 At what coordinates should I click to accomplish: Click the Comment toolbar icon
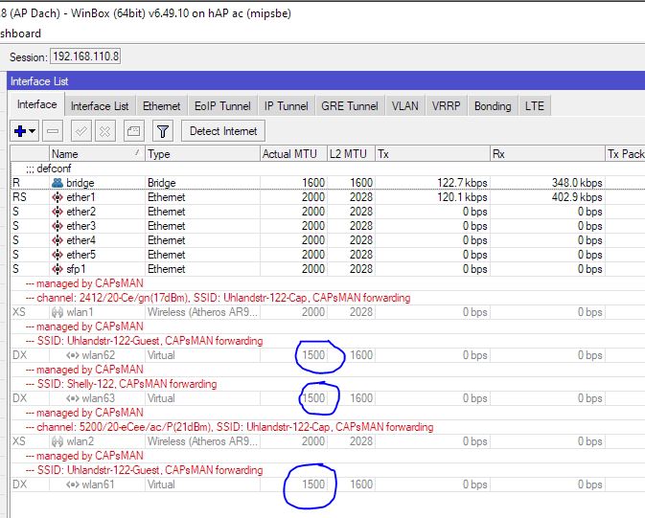coord(133,130)
